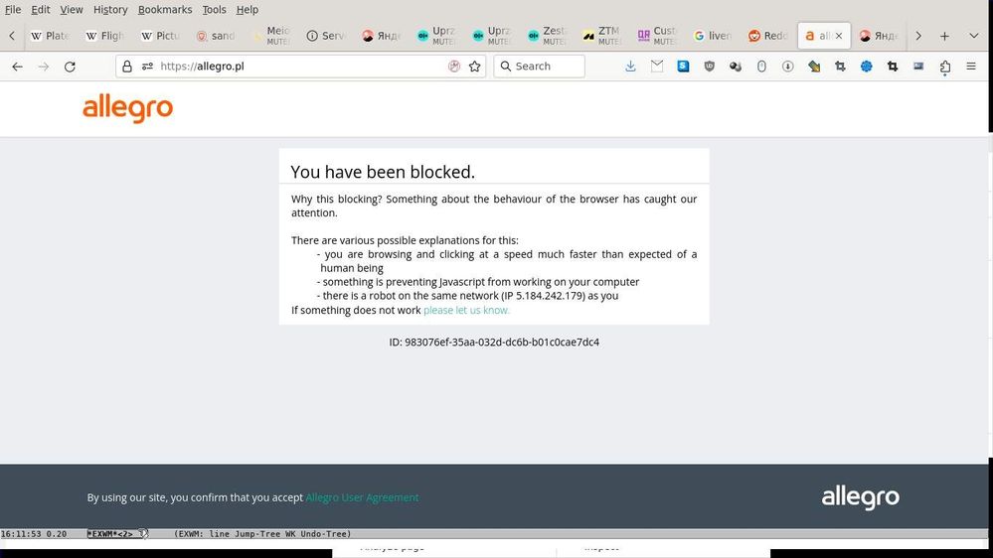
Task: Switch to the Google 'liver' tab
Action: 713,36
